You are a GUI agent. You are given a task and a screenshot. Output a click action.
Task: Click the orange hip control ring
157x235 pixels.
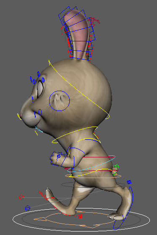point(93,176)
